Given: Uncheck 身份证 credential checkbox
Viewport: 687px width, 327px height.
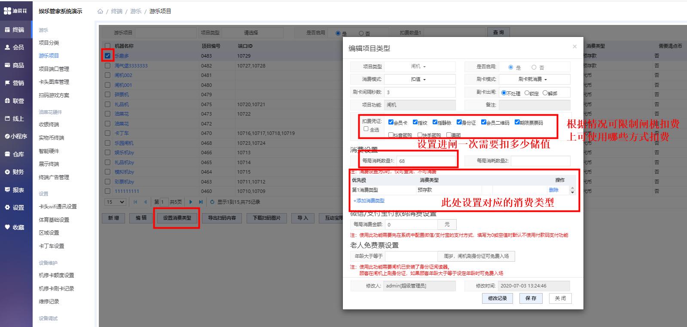Looking at the screenshot, I should (459, 122).
